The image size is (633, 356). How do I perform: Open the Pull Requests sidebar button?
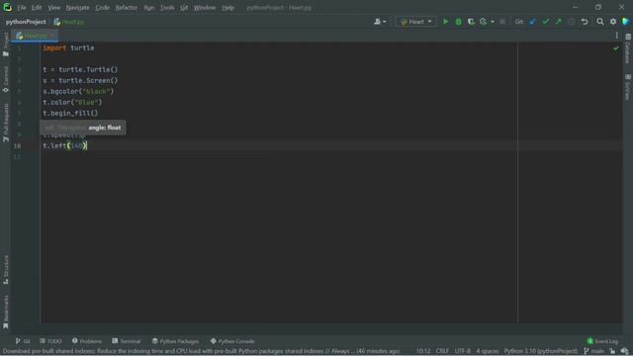(6, 123)
